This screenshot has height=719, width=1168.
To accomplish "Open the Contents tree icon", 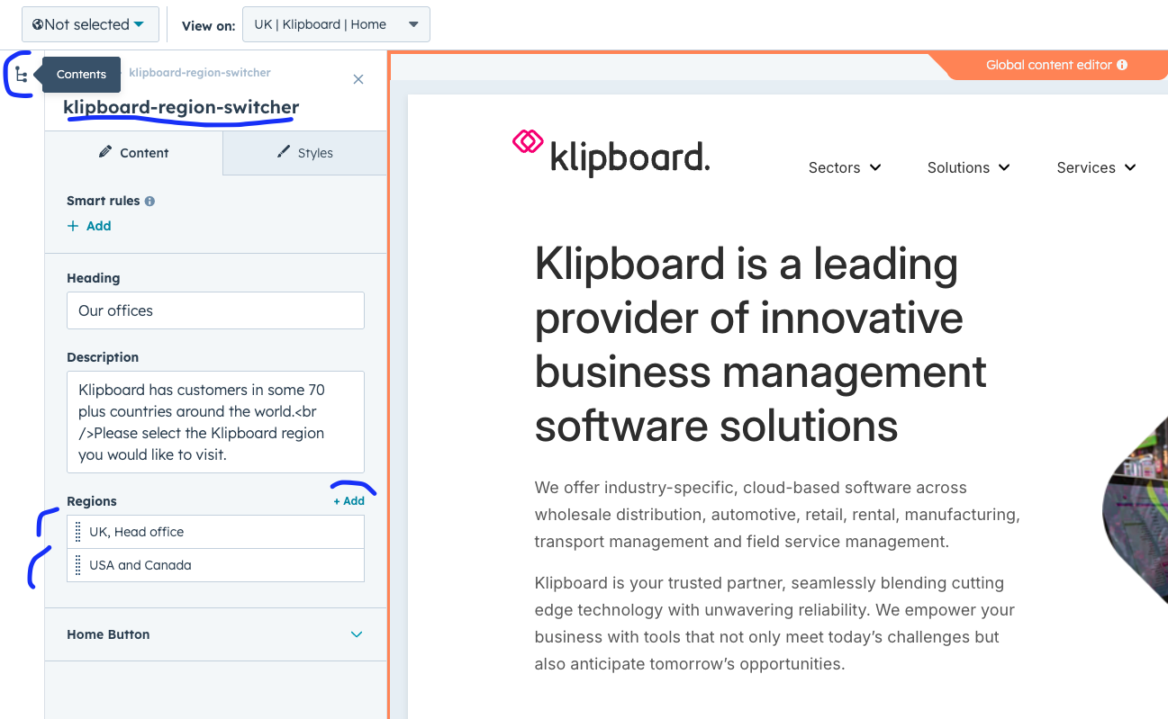I will tap(22, 75).
